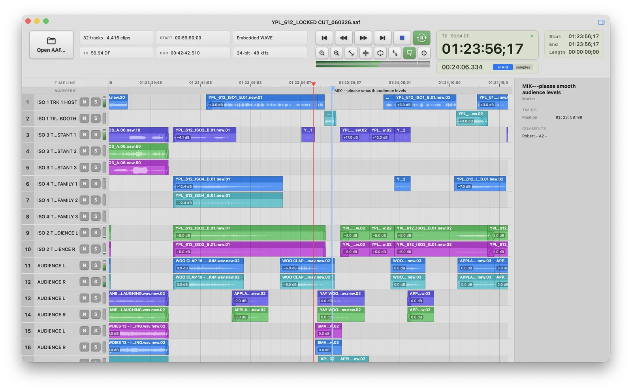Toggle the green follow-playhead display icon
The width and height of the screenshot is (632, 391).
410,53
